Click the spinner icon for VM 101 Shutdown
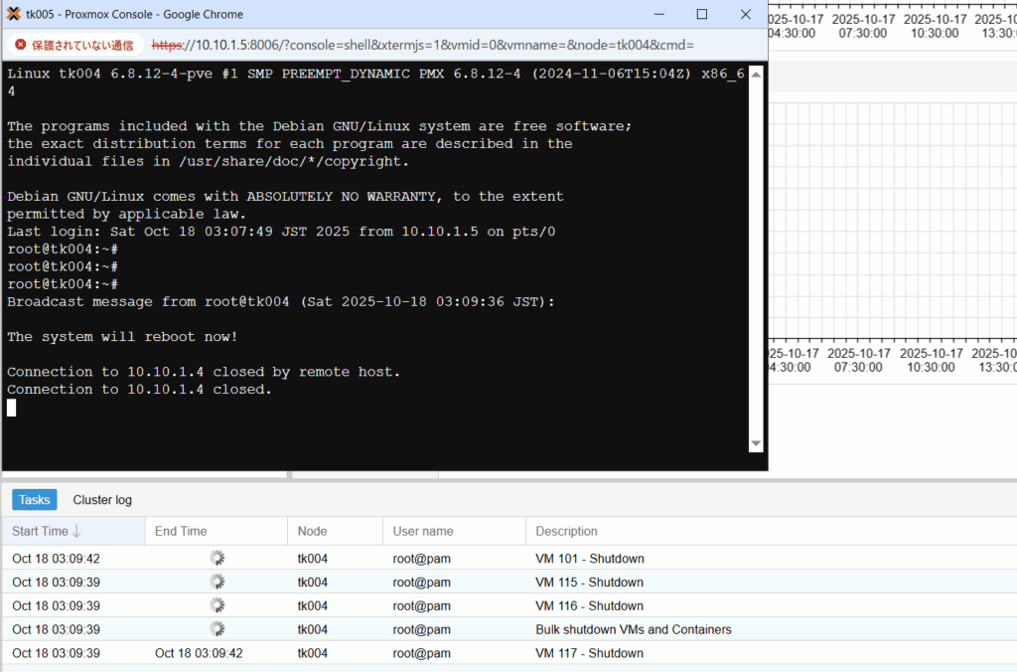The image size is (1017, 672). click(217, 558)
